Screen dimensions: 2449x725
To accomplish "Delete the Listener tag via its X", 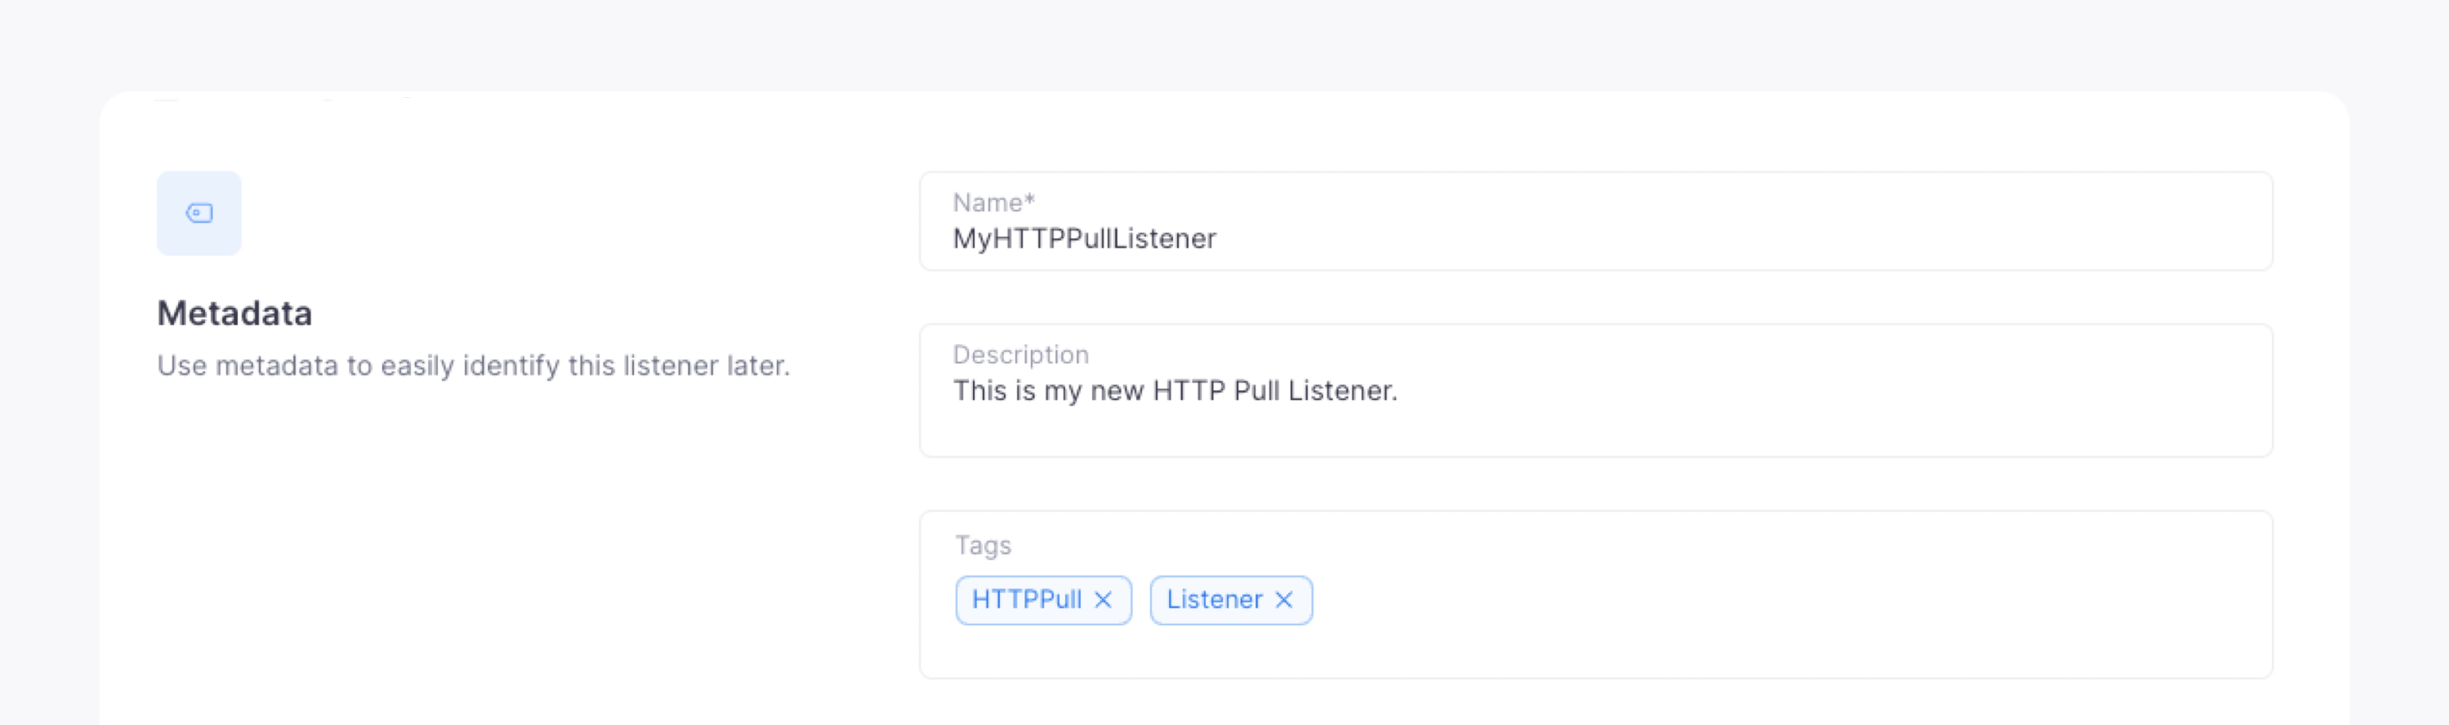I will point(1283,599).
